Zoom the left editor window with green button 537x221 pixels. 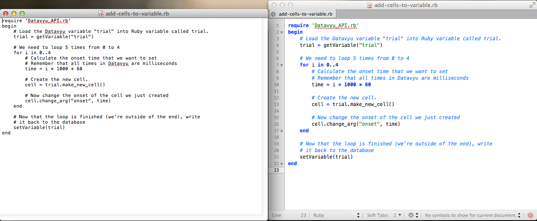click(22, 14)
